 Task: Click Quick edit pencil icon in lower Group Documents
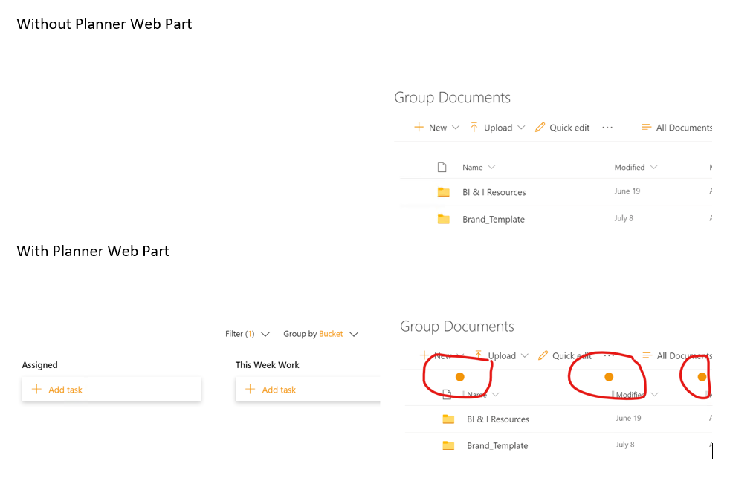tap(543, 355)
